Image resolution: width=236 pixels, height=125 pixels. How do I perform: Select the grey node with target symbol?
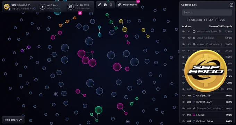coord(56,94)
